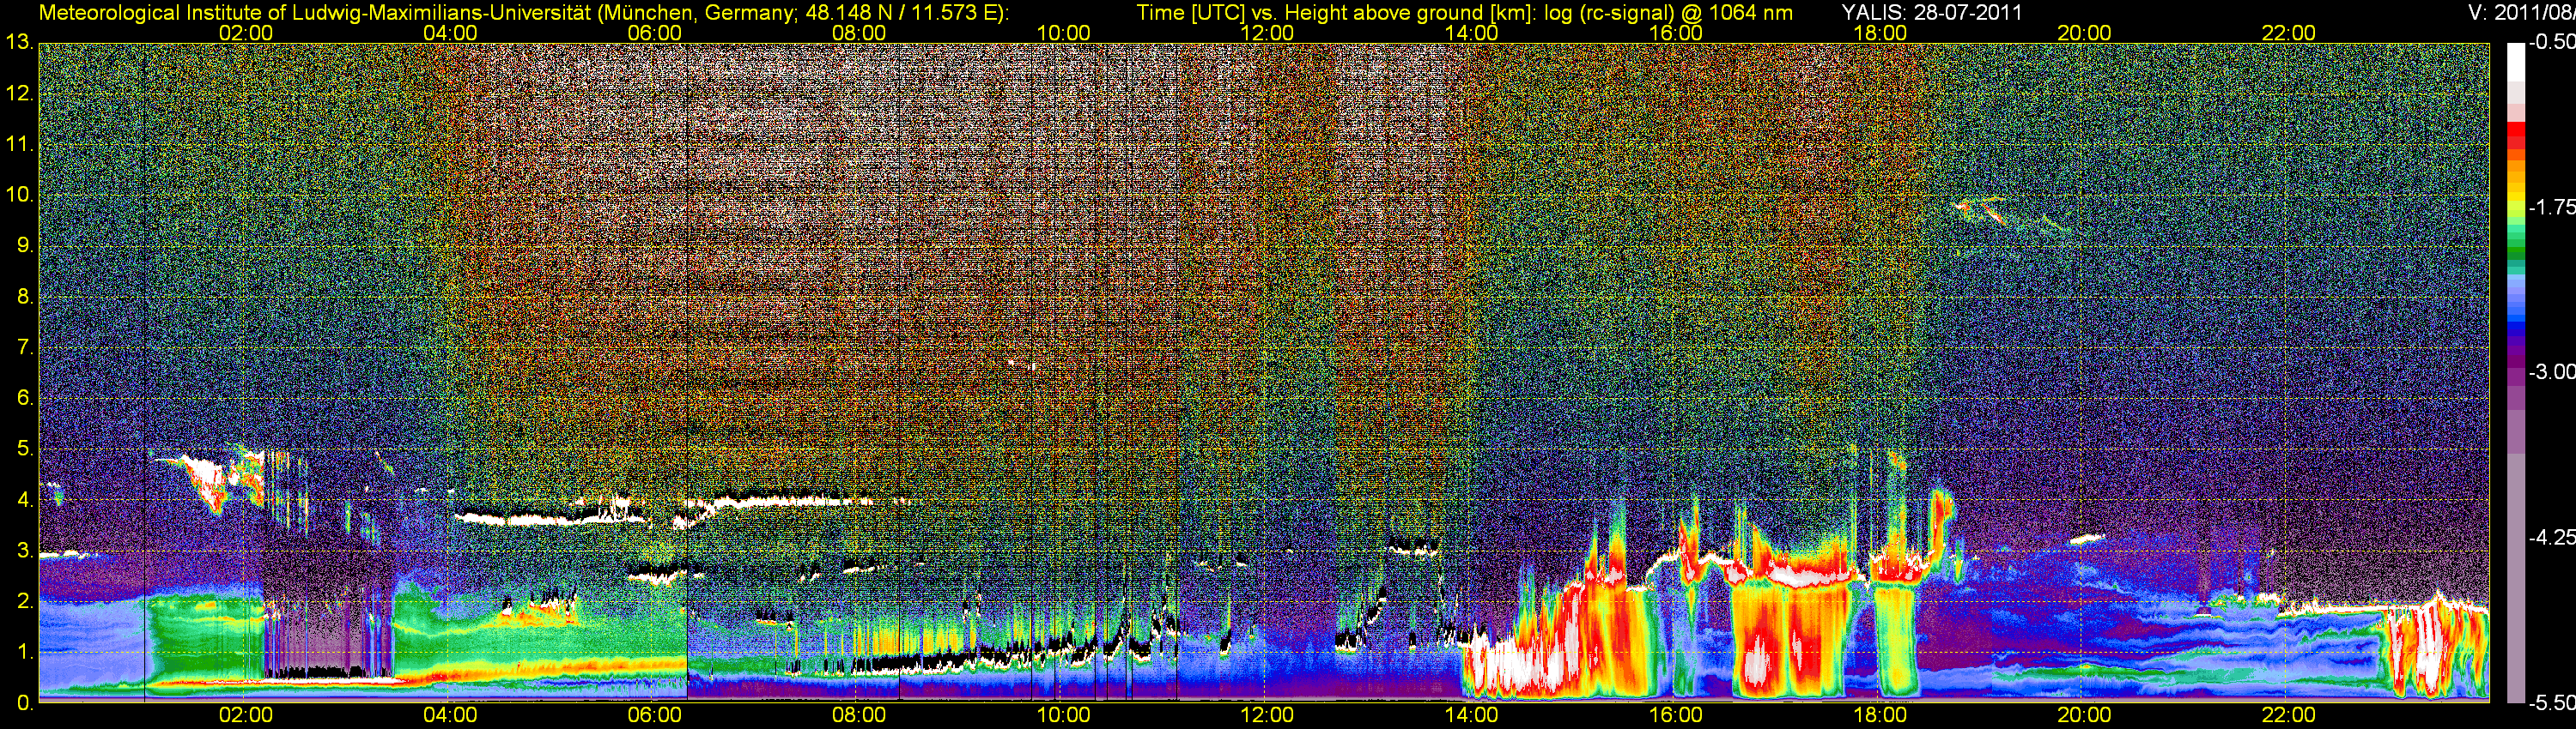Select the 06:00 tick on bottom time axis
This screenshot has height=729, width=2576.
(x=654, y=715)
